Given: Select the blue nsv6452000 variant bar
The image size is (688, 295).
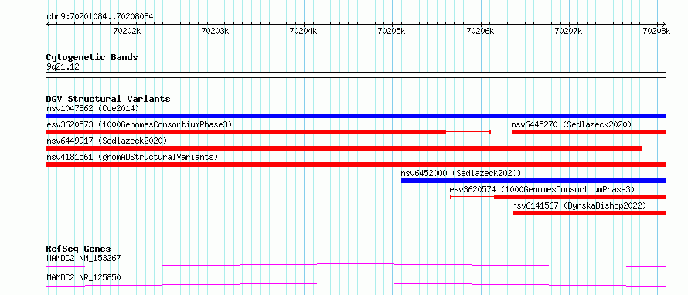Looking at the screenshot, I should pos(533,181).
